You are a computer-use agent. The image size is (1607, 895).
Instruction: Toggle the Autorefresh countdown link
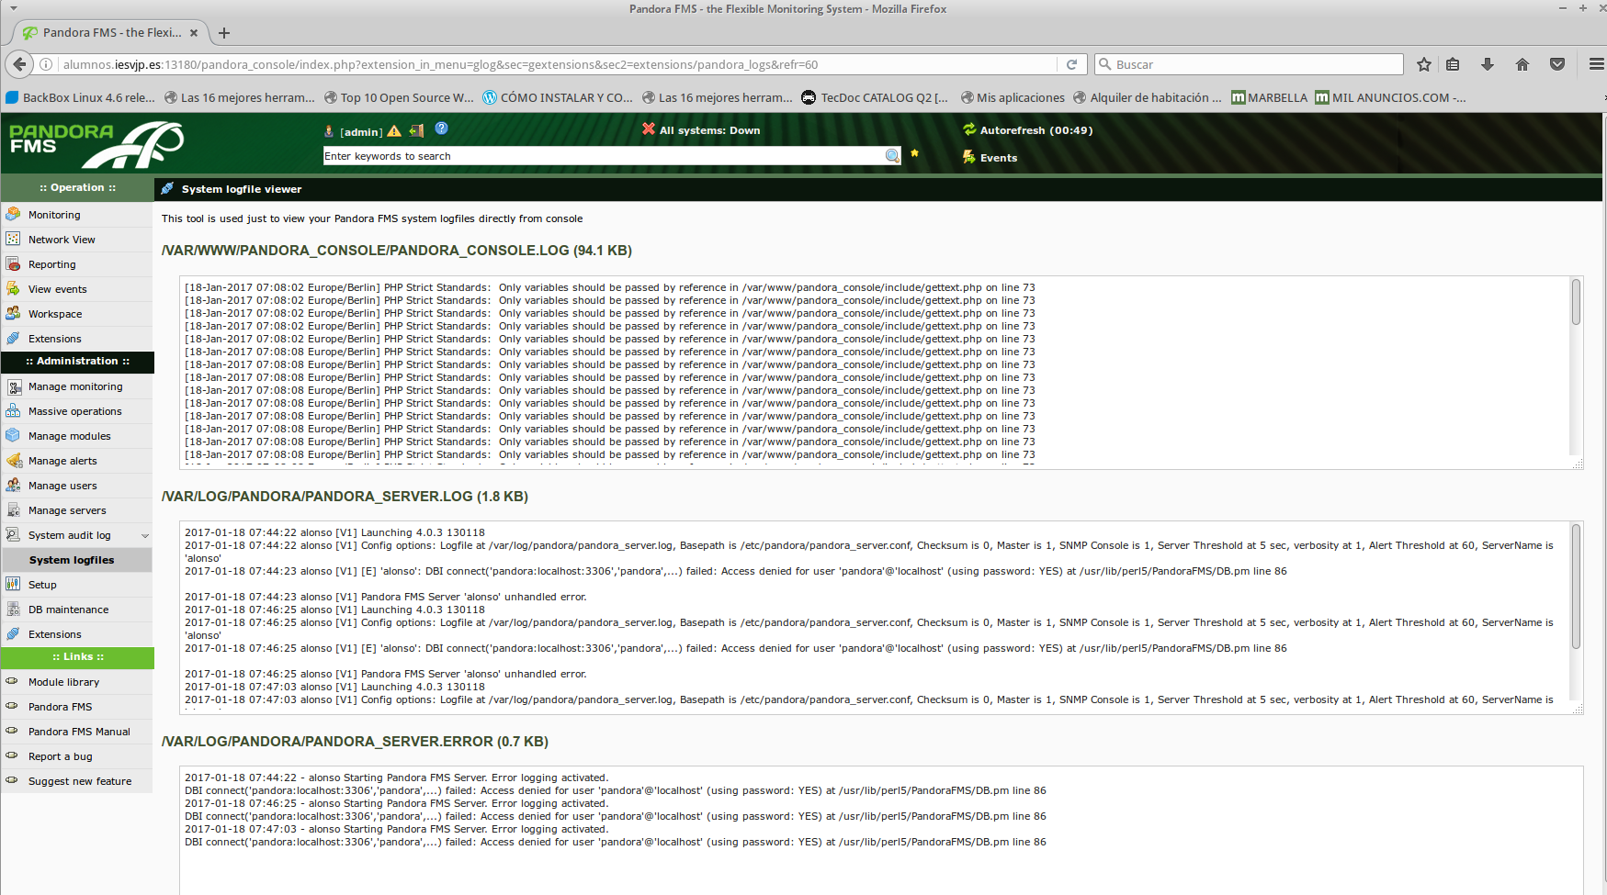tap(1035, 130)
